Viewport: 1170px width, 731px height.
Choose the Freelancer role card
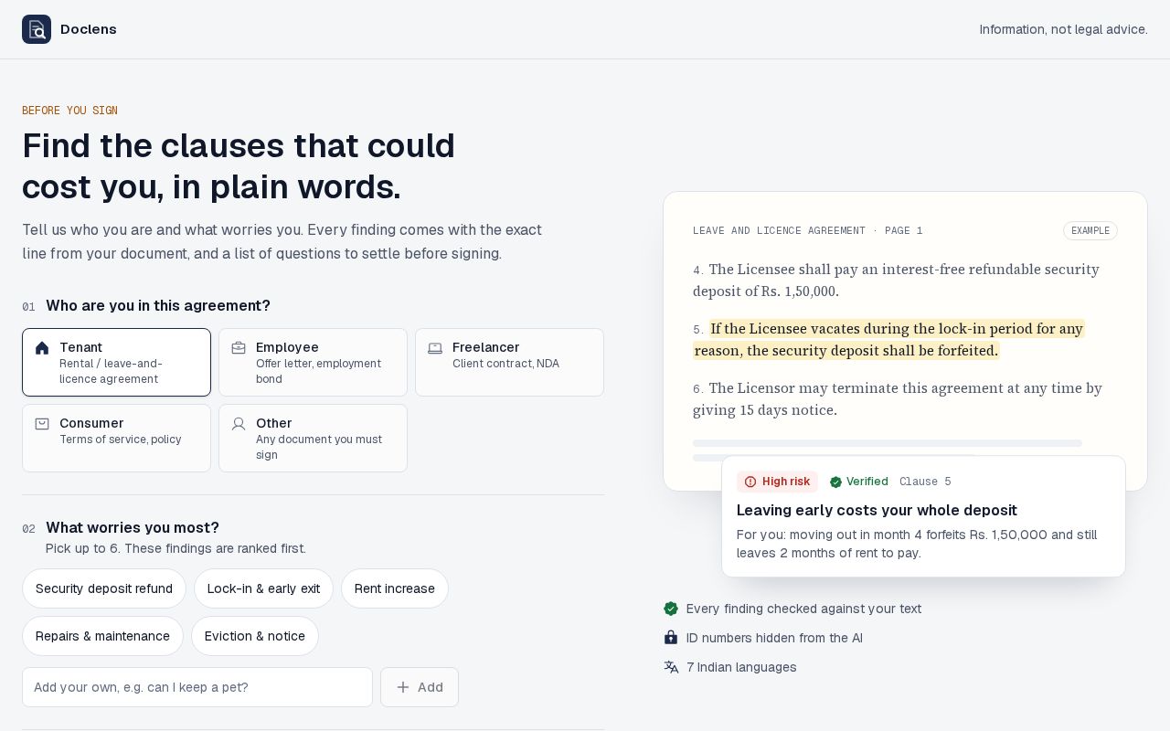click(x=509, y=363)
